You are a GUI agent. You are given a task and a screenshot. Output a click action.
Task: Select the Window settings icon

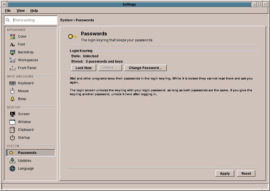(12, 122)
